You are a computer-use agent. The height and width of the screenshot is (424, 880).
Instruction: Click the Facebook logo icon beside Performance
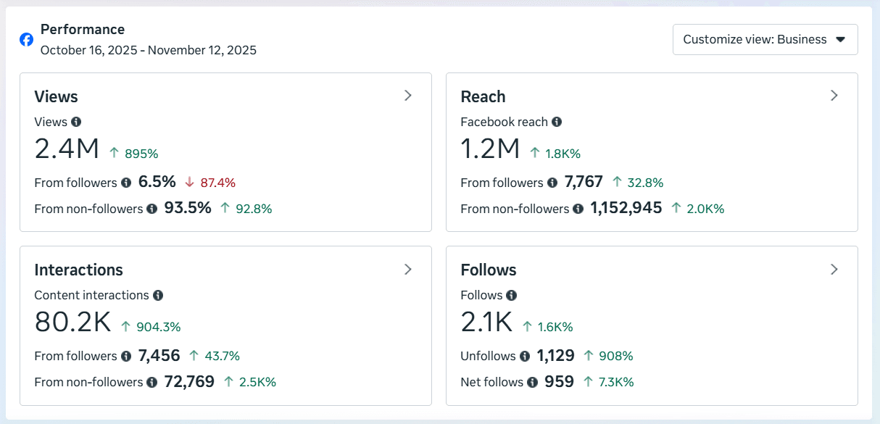coord(26,40)
